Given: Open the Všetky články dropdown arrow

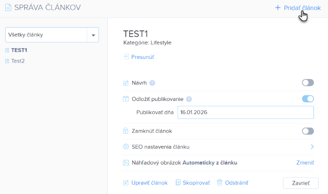Looking at the screenshot, I should [93, 35].
